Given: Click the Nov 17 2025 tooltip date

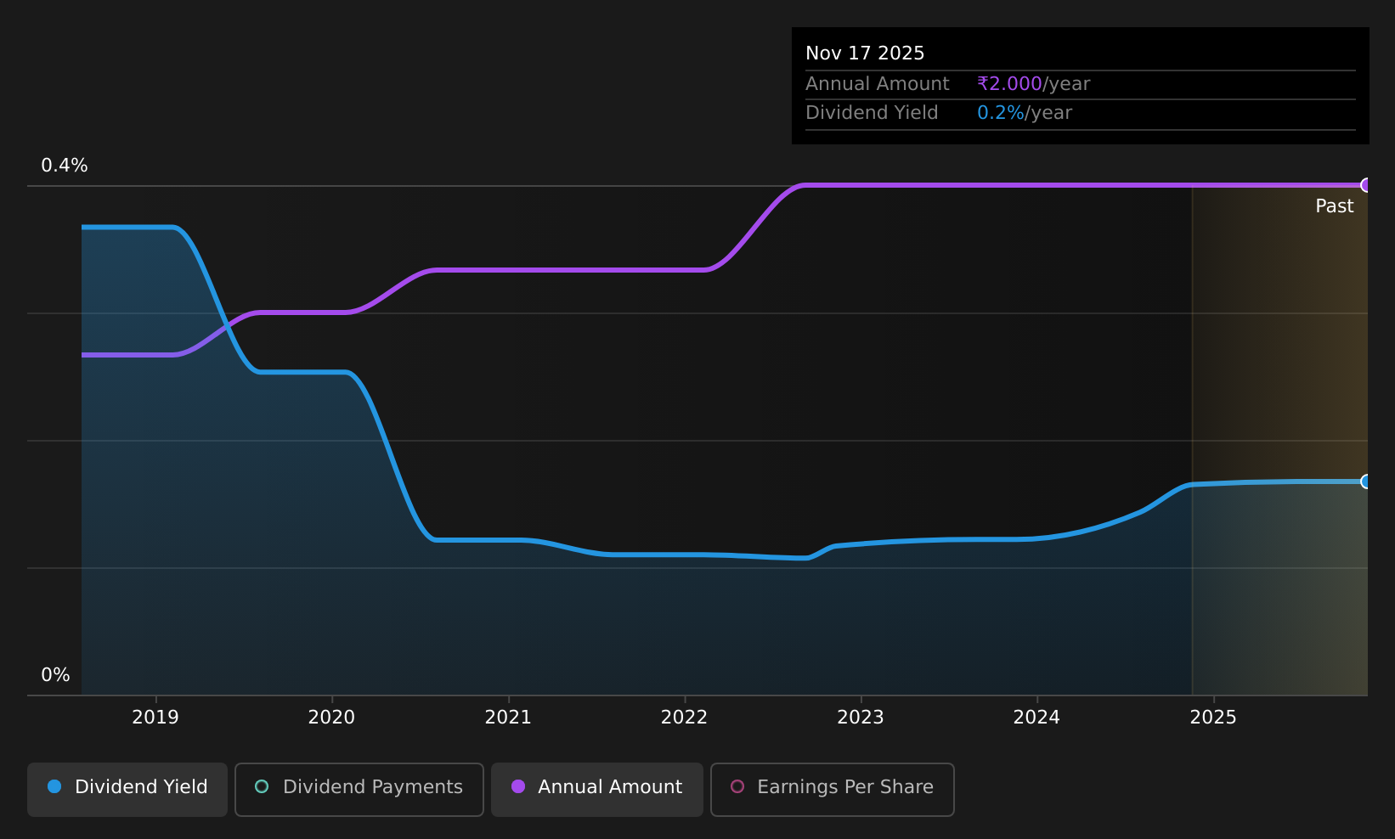Looking at the screenshot, I should (x=865, y=53).
